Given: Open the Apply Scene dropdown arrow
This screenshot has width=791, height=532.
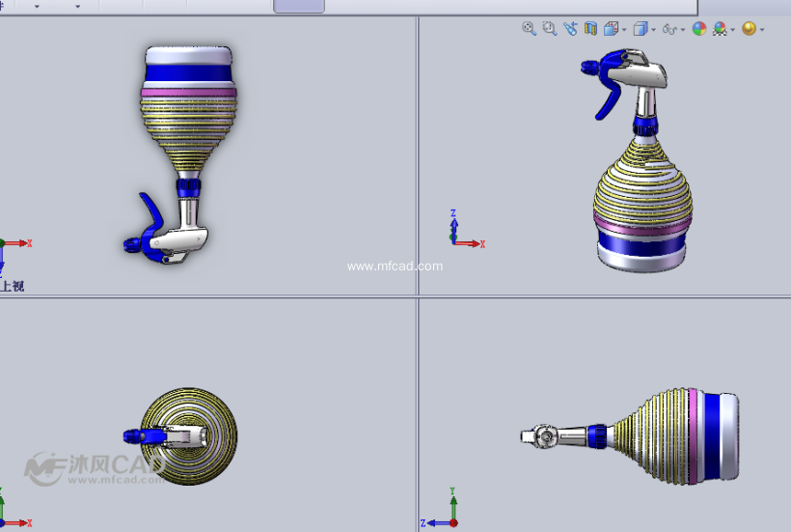Looking at the screenshot, I should 733,30.
